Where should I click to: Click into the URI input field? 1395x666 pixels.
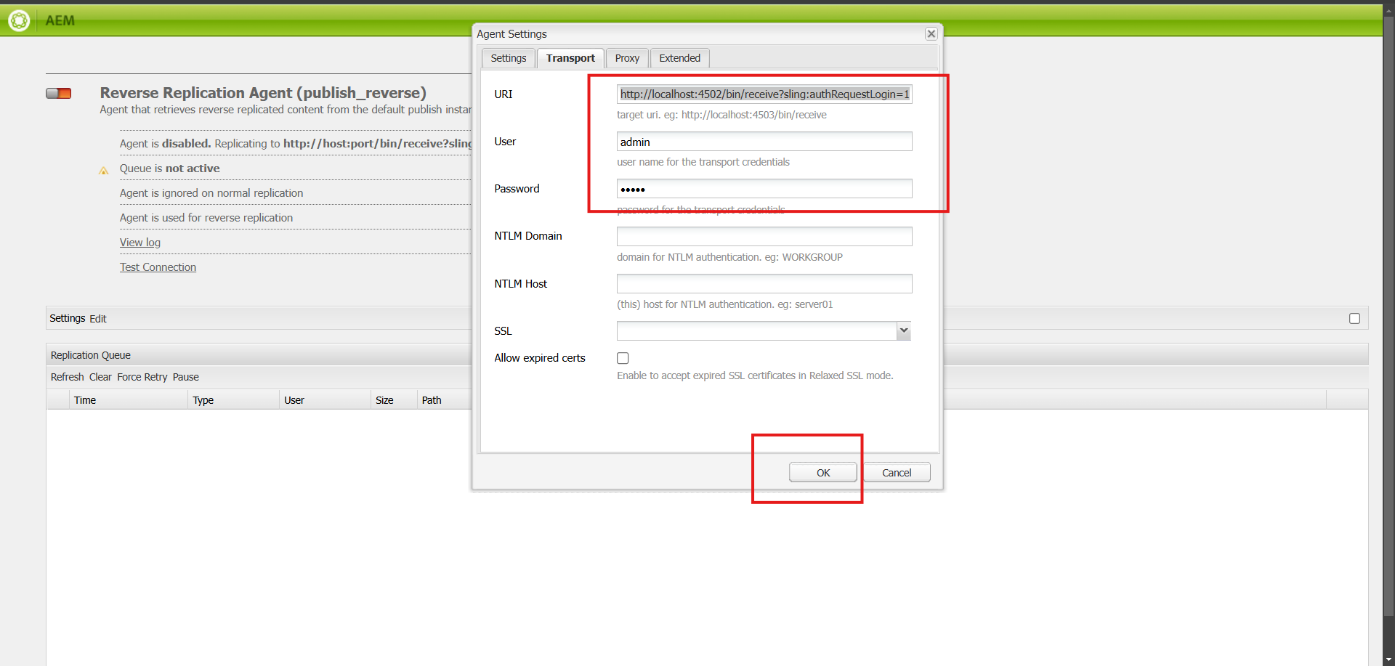[764, 94]
